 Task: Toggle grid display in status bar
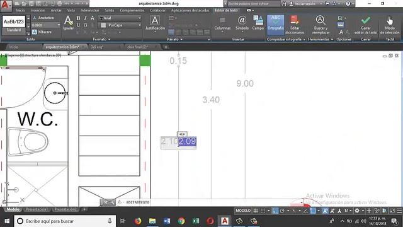256,211
